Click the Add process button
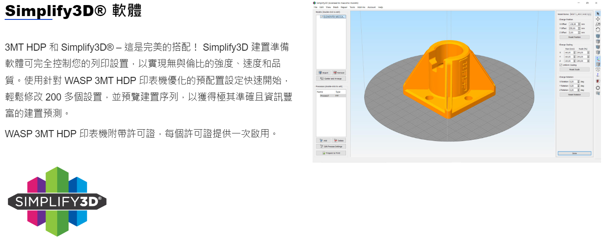The width and height of the screenshot is (604, 239). click(x=324, y=140)
